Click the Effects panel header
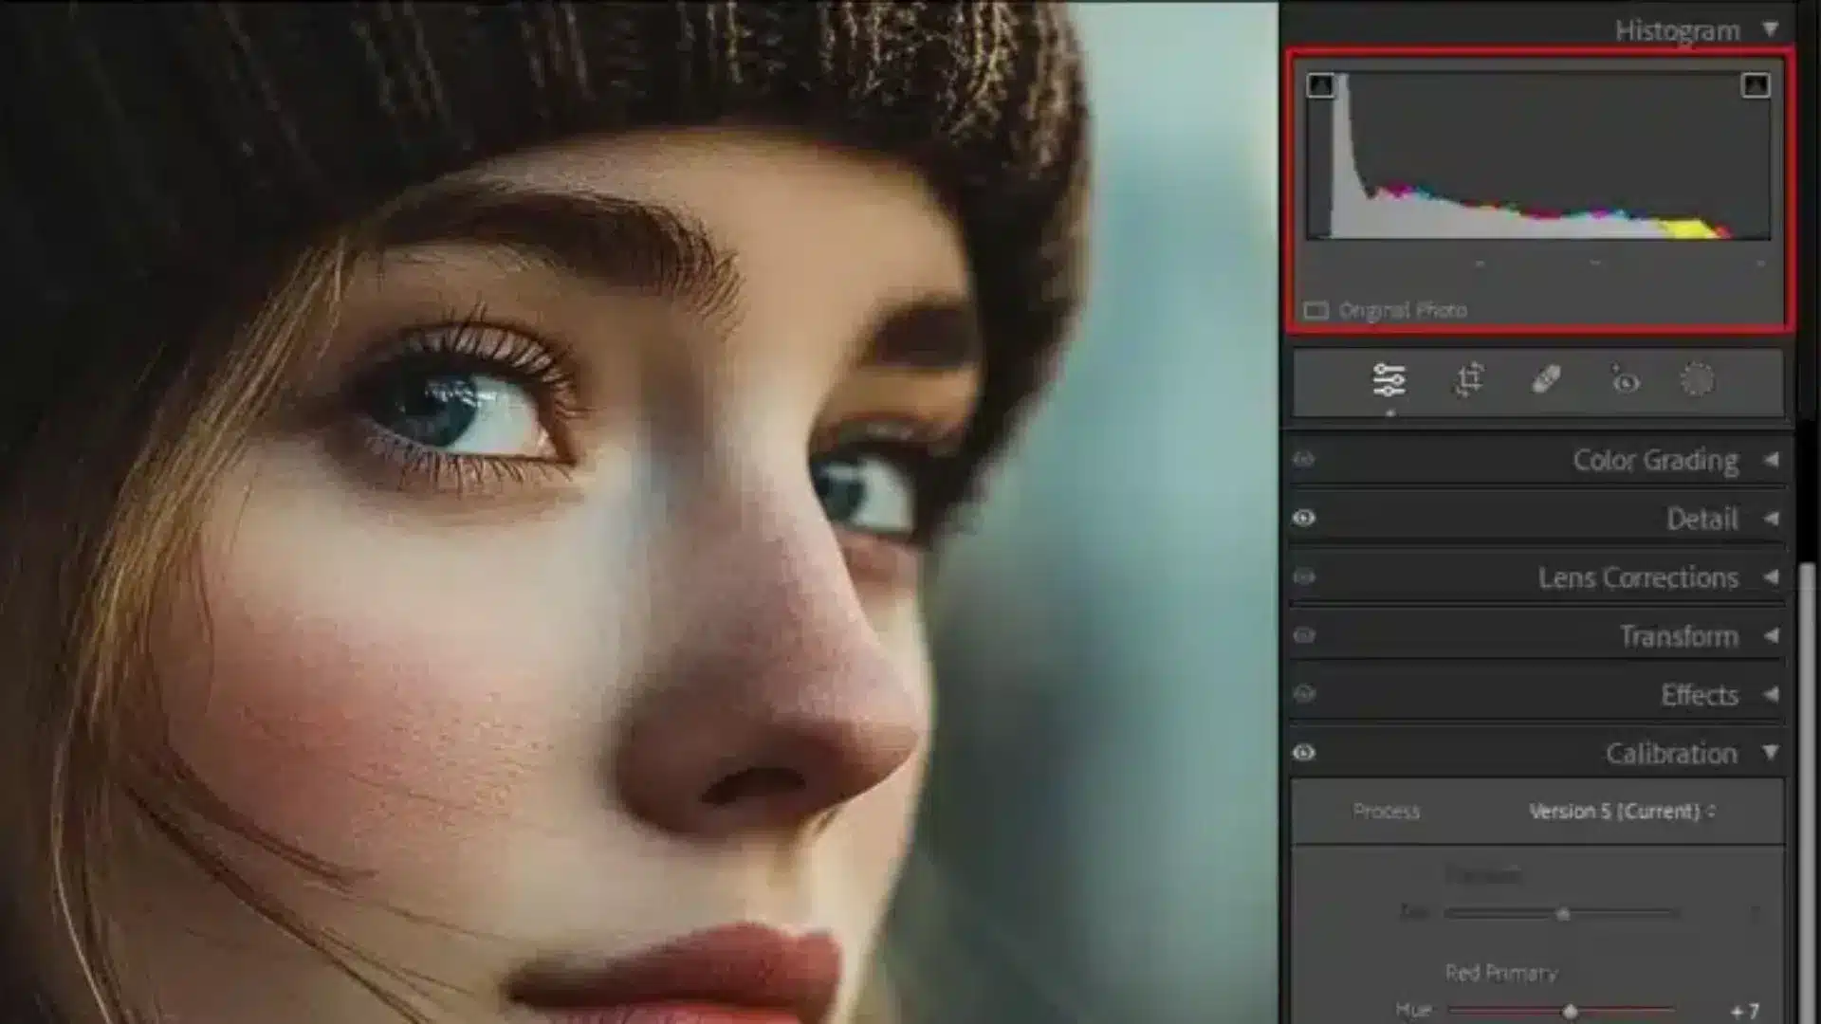The height and width of the screenshot is (1024, 1821). [1536, 694]
